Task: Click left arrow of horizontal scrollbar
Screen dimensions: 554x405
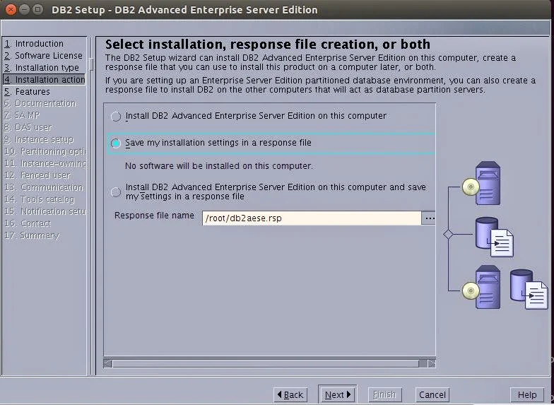Action: (107, 363)
